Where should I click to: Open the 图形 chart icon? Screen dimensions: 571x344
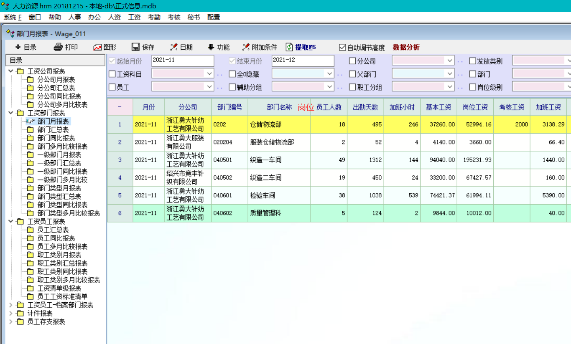(x=97, y=47)
